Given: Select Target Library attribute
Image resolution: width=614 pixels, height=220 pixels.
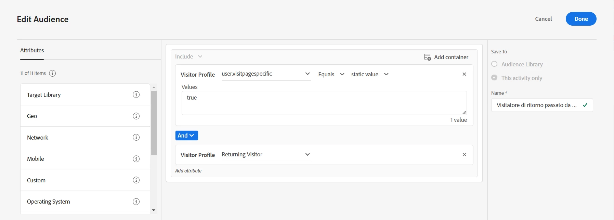Looking at the screenshot, I should click(85, 94).
